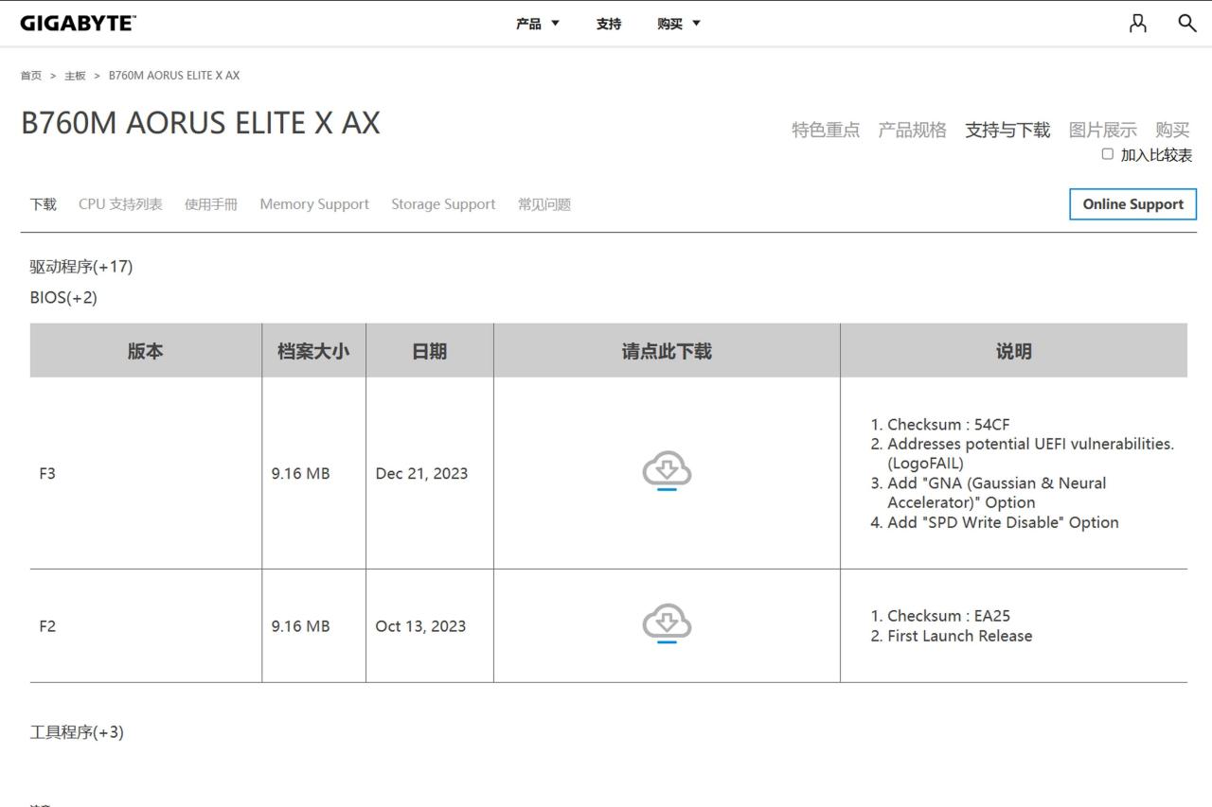Collapse the BIOS(+2) section
The height and width of the screenshot is (807, 1212).
tap(63, 298)
